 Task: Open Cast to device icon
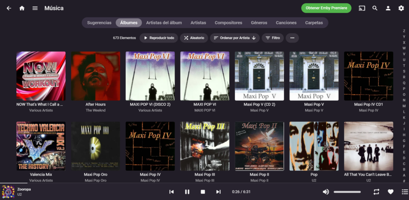point(362,8)
